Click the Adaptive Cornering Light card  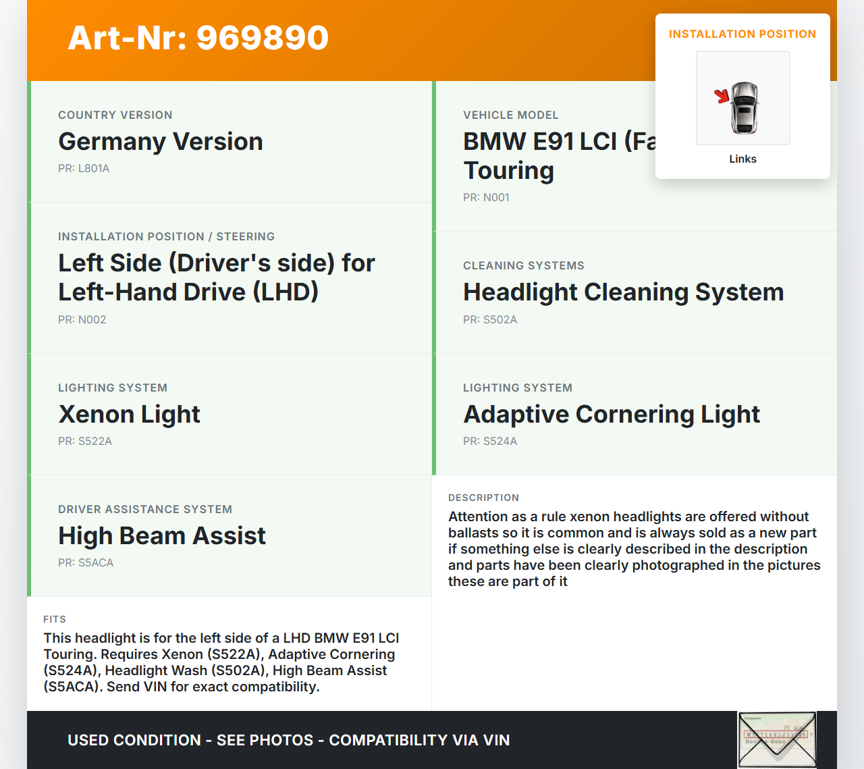(611, 415)
